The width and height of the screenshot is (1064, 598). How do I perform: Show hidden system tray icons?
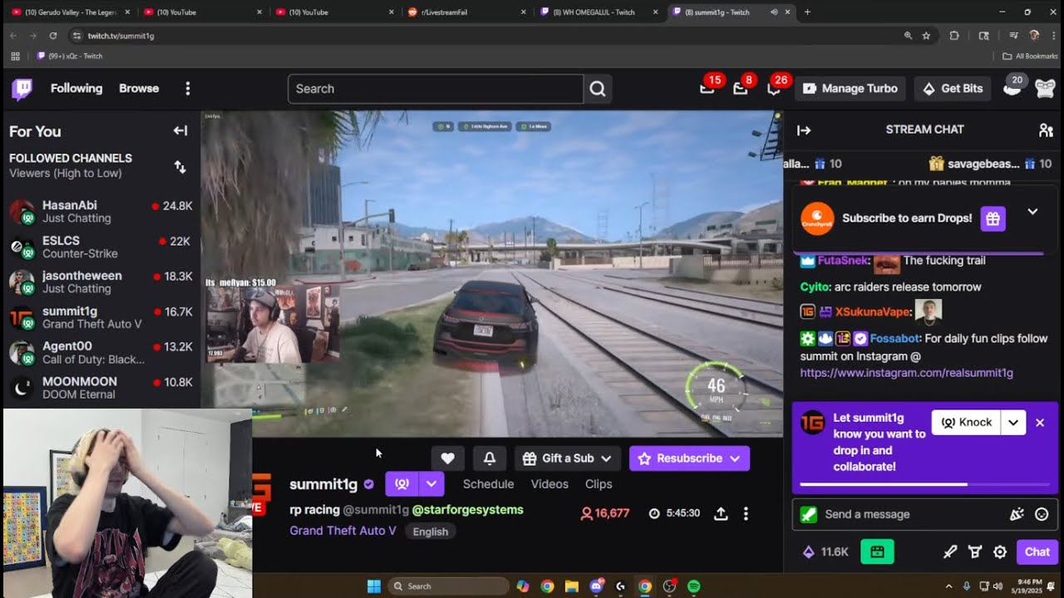click(x=948, y=586)
